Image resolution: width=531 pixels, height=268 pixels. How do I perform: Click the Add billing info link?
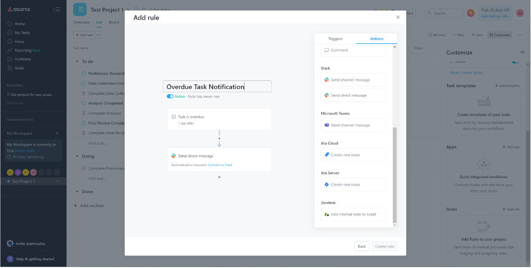point(494,16)
